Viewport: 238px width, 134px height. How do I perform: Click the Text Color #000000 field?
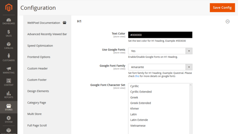pyautogui.click(x=160, y=35)
